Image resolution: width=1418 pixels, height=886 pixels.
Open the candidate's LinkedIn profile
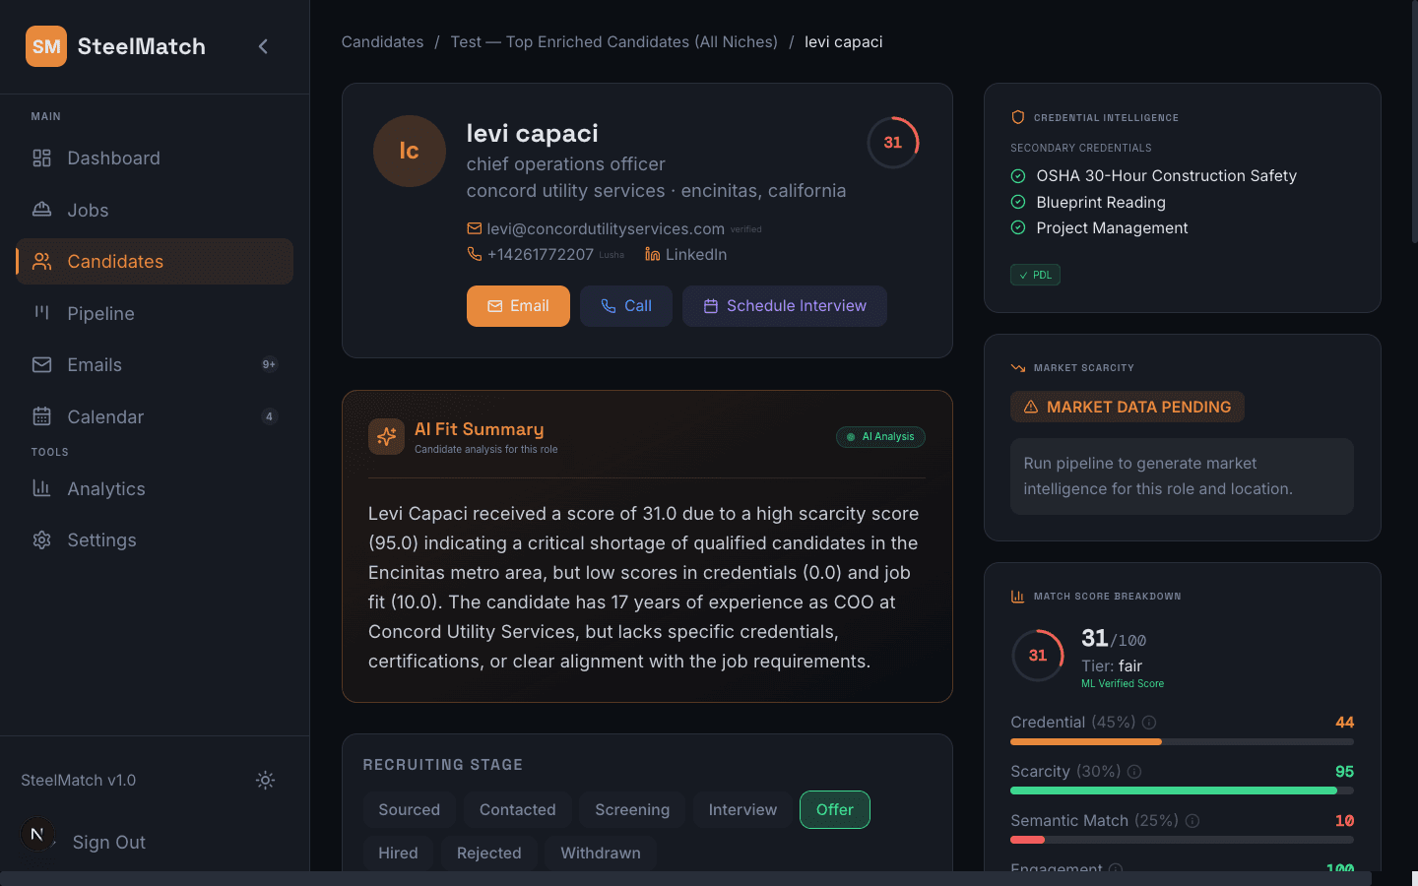coord(694,254)
